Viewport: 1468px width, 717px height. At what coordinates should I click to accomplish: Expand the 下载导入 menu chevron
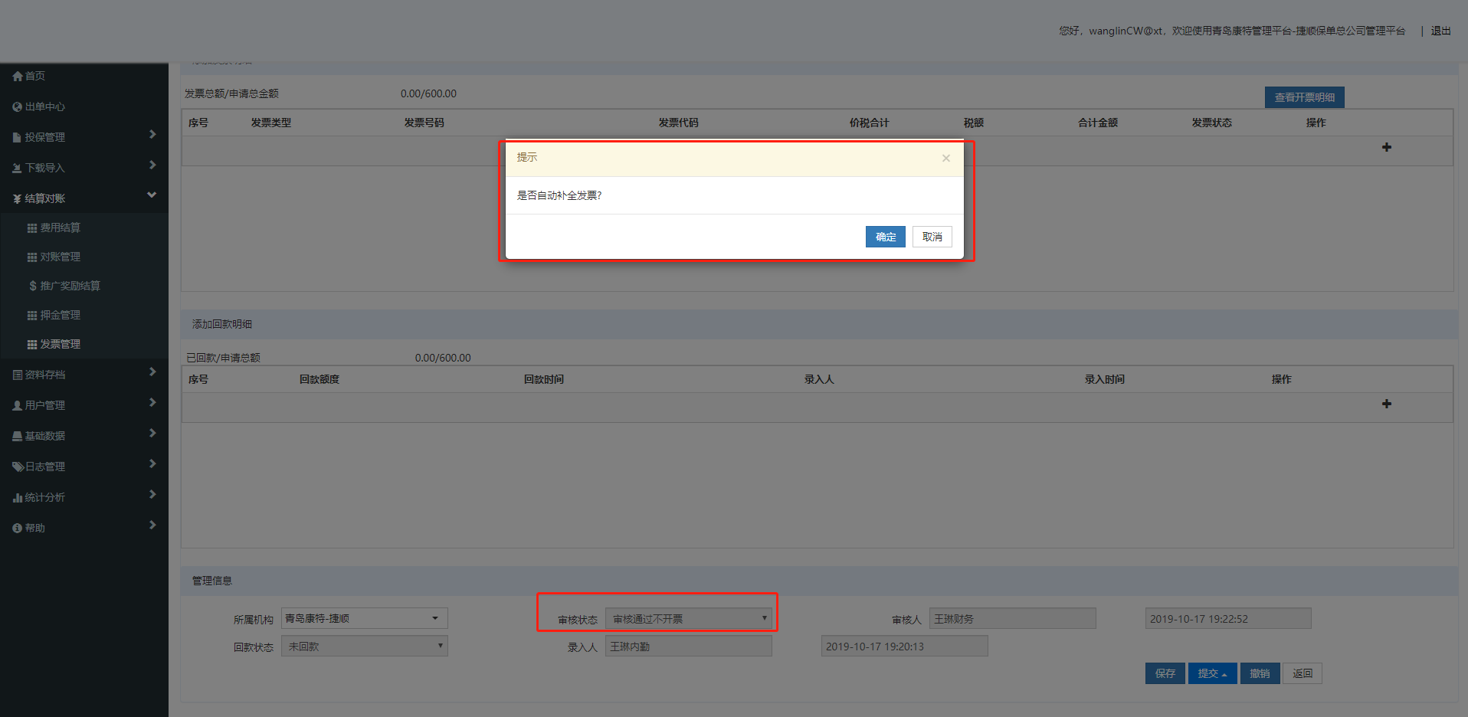click(x=152, y=165)
